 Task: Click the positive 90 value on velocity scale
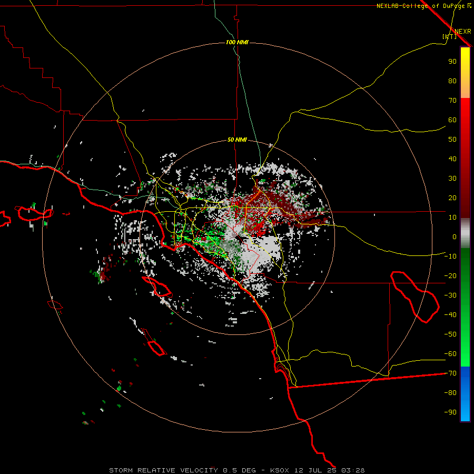[452, 62]
